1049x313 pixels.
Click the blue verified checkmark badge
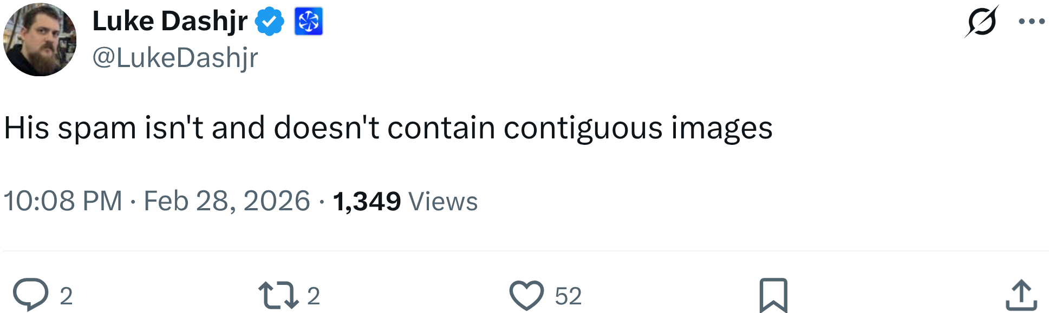269,22
